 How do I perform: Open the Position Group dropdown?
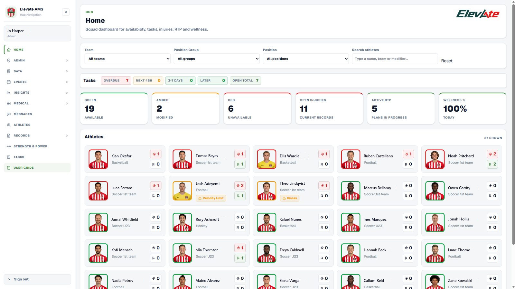[217, 59]
